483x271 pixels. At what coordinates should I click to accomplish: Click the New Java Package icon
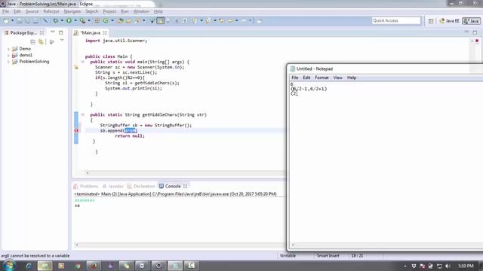[97, 21]
